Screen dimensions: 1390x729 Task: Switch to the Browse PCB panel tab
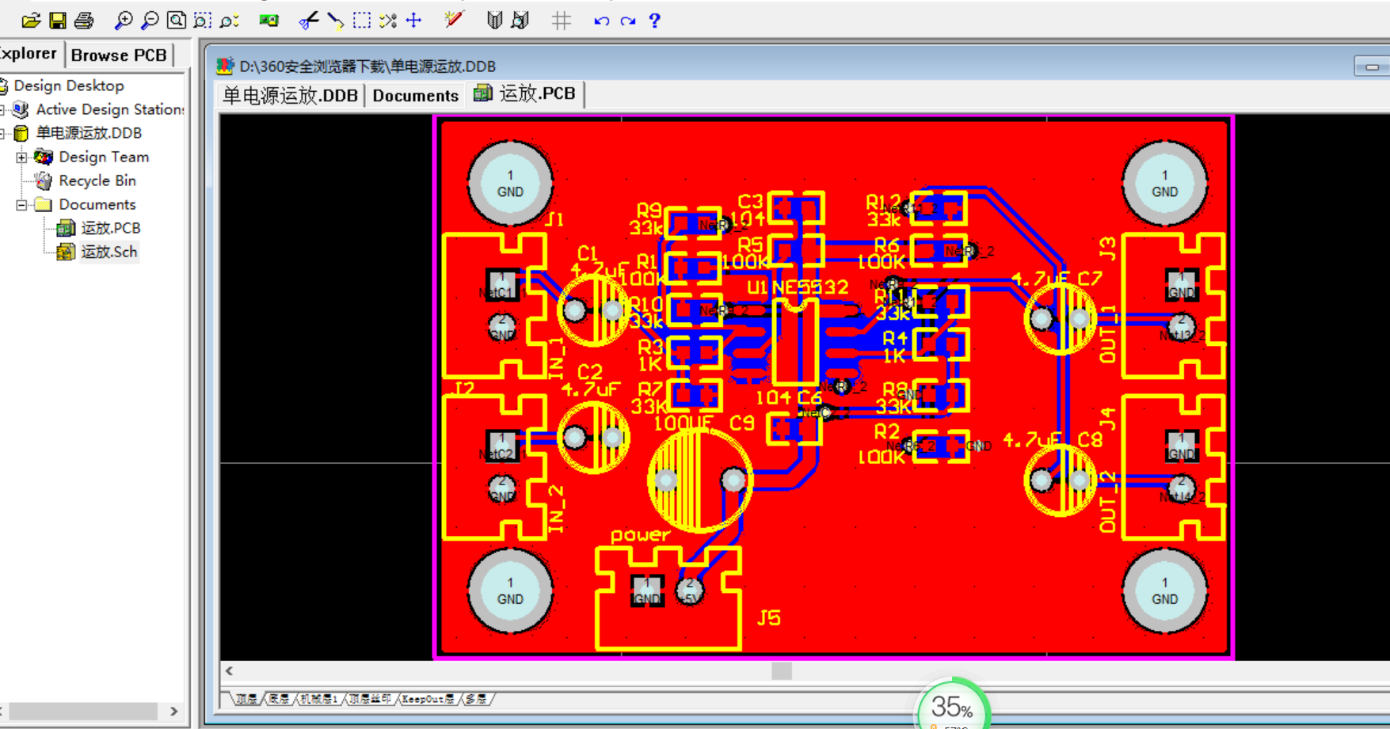(x=119, y=55)
